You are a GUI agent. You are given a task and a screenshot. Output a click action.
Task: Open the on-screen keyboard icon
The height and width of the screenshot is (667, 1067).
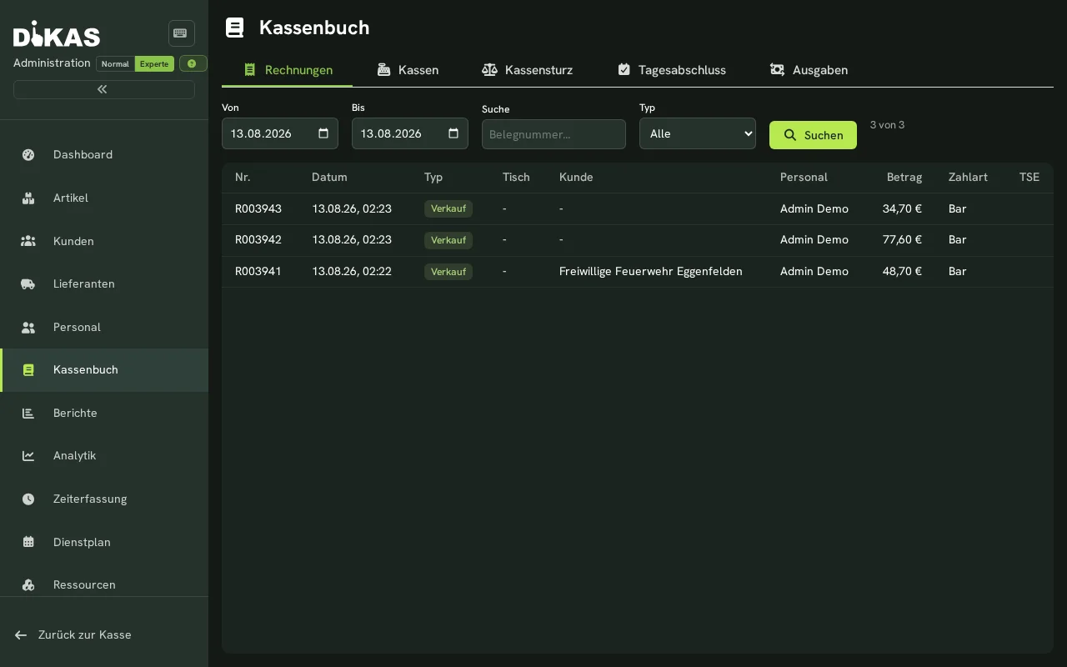click(x=181, y=33)
